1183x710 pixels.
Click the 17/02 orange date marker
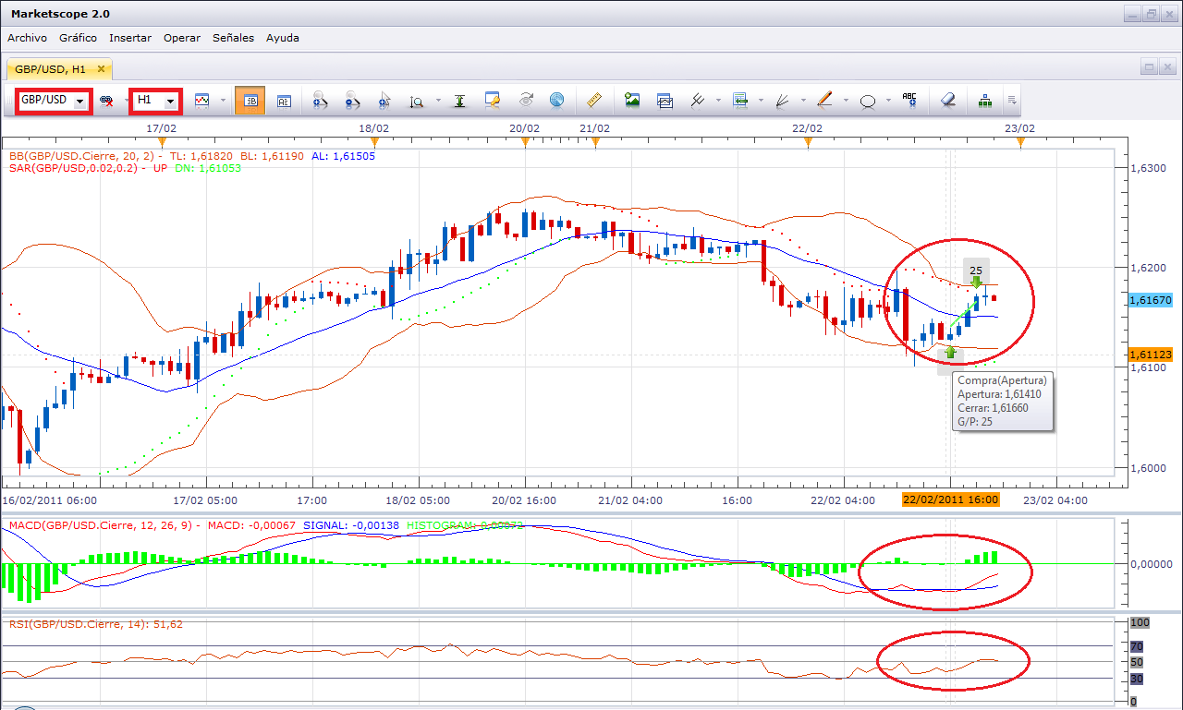click(162, 142)
